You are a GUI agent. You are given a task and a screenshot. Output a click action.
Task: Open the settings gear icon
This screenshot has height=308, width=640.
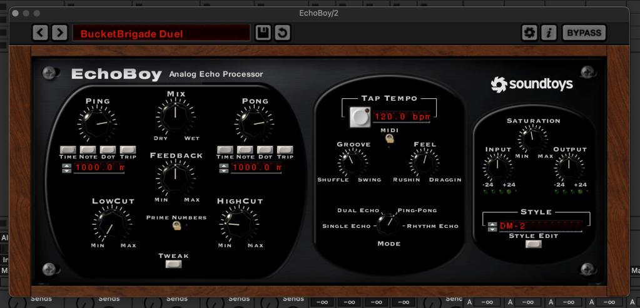pos(529,33)
